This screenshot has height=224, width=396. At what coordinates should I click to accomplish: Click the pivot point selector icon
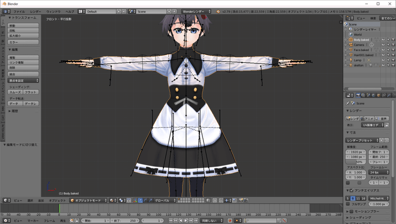tap(122, 200)
